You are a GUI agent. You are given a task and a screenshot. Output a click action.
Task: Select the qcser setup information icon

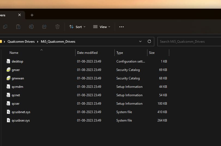8,103
